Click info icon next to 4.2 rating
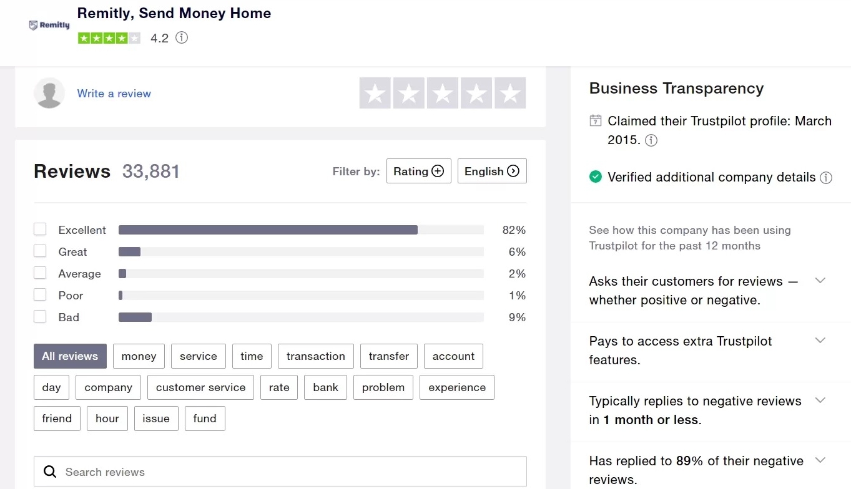 coord(182,38)
